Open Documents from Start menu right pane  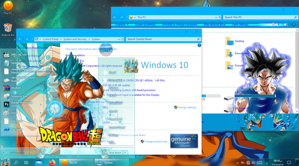click(x=116, y=81)
